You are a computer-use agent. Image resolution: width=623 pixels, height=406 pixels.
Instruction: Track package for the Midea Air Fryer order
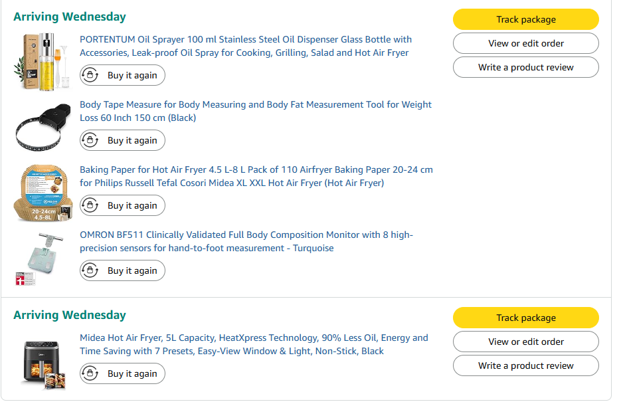(525, 318)
